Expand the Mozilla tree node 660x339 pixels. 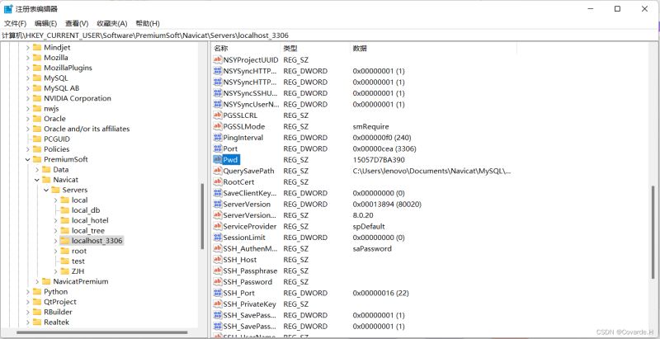(x=28, y=58)
